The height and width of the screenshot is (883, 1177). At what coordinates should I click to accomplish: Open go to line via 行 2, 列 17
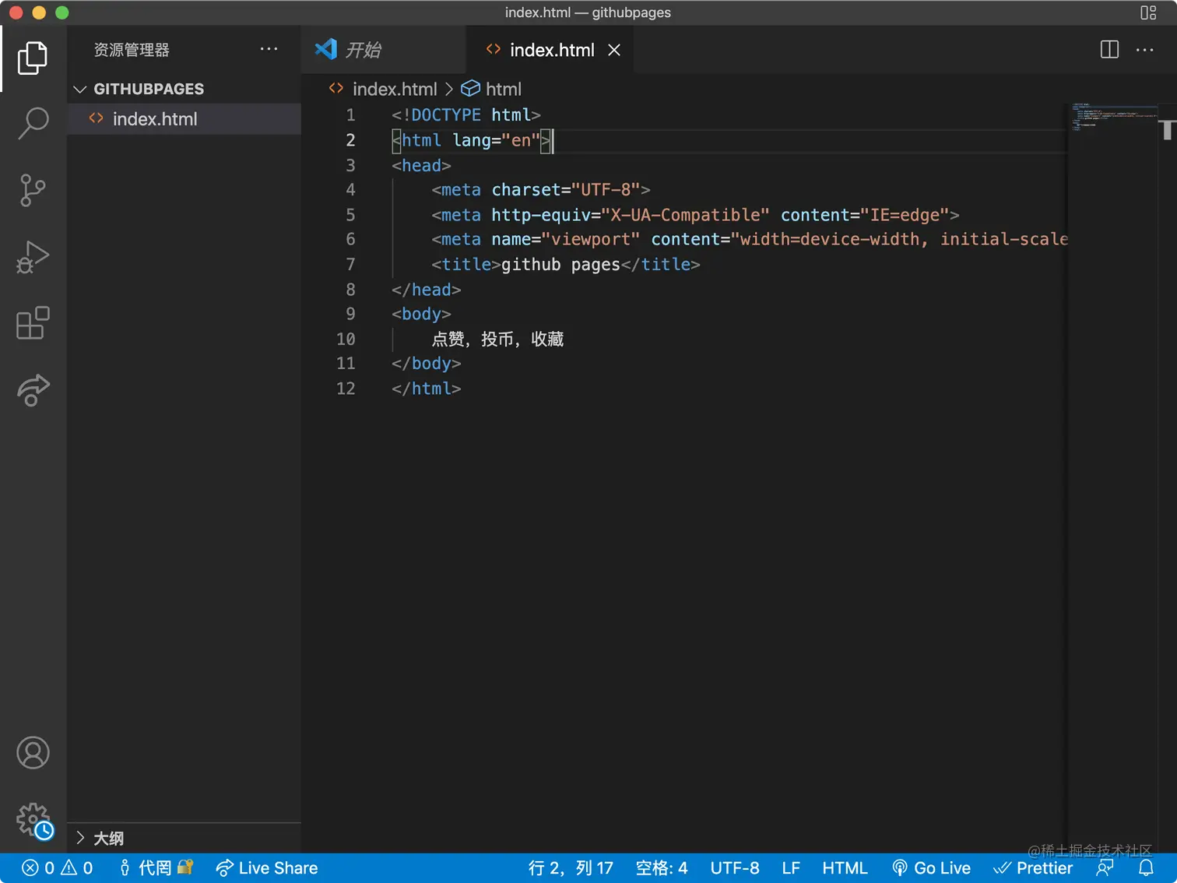(571, 868)
